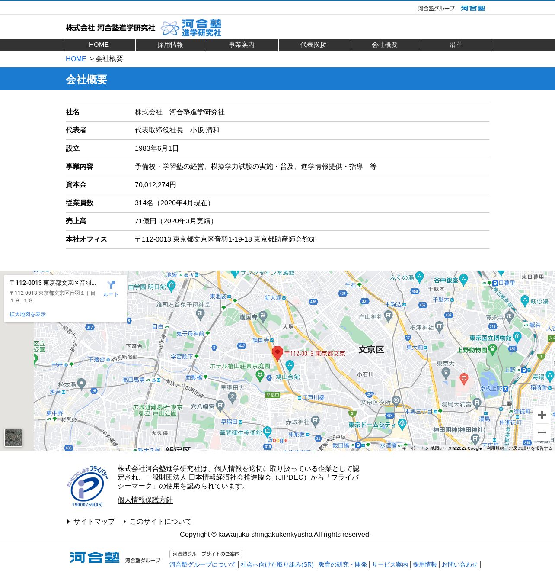Open 社会へ向けた取り組み(SR) footer link
Screen dimensions: 555x577
277,565
